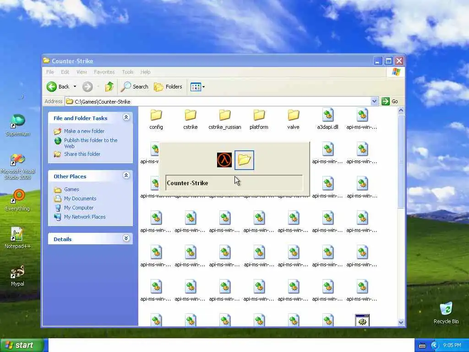The width and height of the screenshot is (469, 352).
Task: Open the Everything search desktop icon
Action: pyautogui.click(x=17, y=200)
